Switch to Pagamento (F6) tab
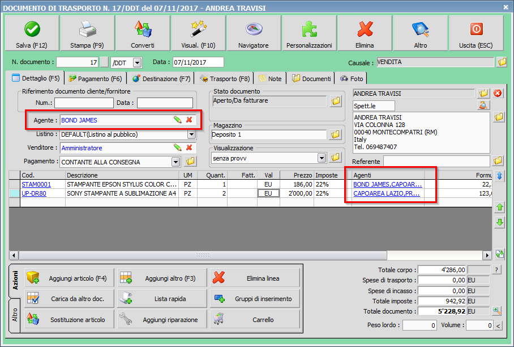The width and height of the screenshot is (514, 347). click(x=96, y=79)
